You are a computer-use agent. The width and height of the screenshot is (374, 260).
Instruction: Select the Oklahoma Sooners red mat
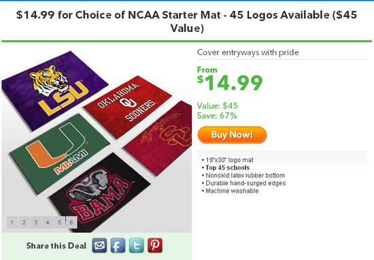[128, 106]
